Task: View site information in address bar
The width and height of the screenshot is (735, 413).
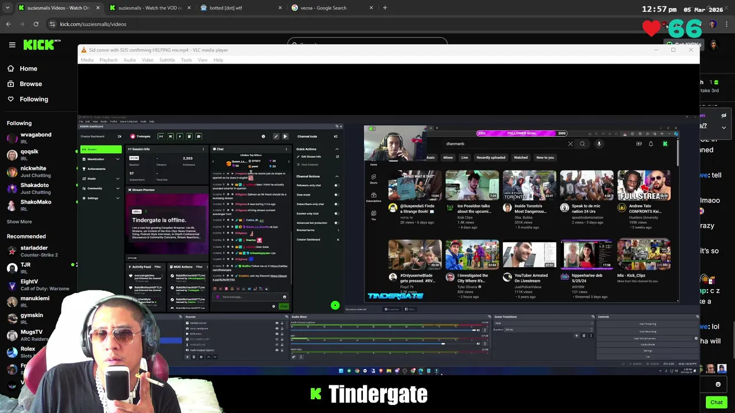Action: pos(52,24)
